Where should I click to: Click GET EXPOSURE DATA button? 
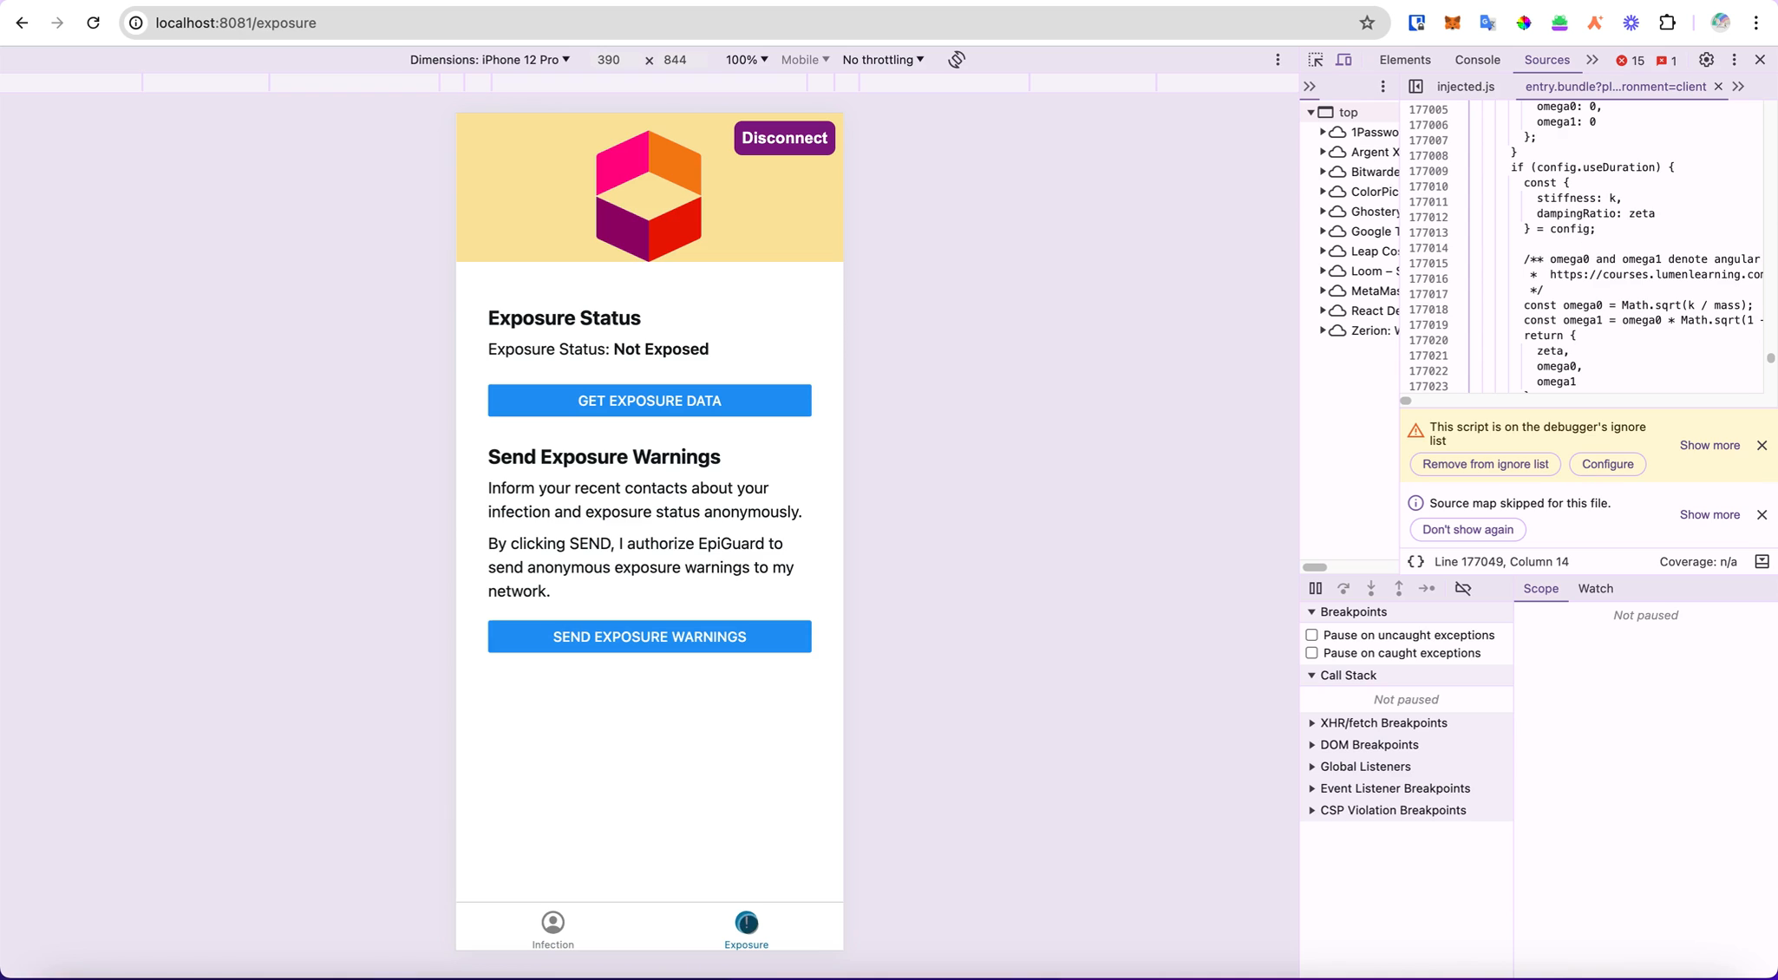(x=650, y=401)
